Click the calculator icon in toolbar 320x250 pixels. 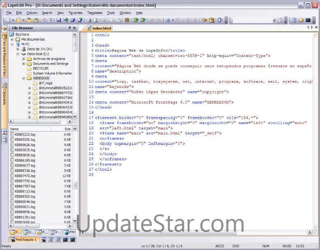click(294, 20)
